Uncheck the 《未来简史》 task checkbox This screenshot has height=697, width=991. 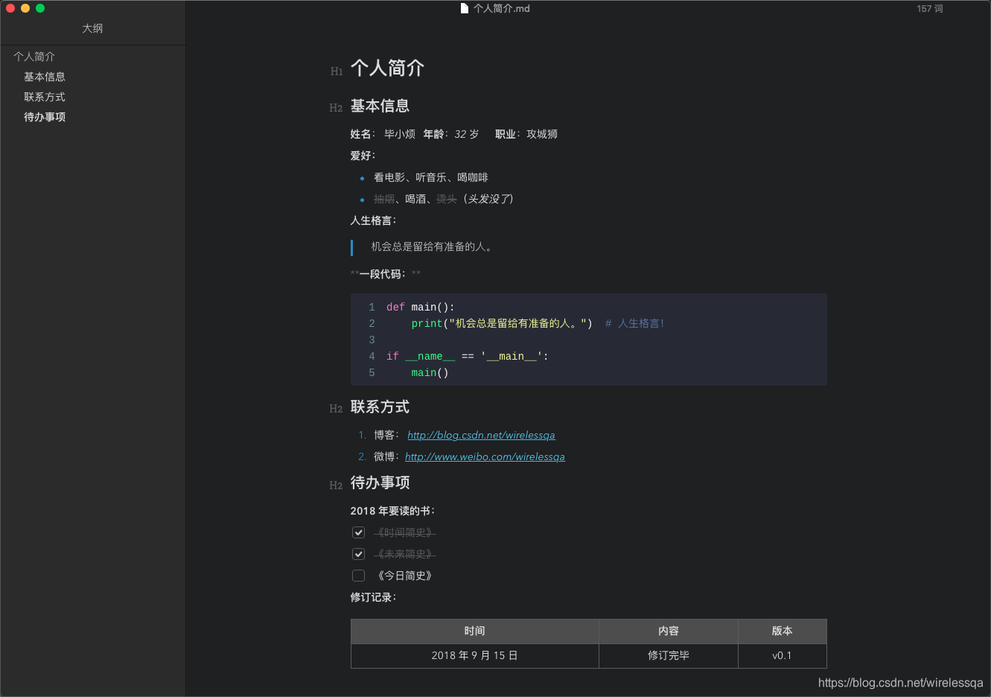click(x=358, y=553)
